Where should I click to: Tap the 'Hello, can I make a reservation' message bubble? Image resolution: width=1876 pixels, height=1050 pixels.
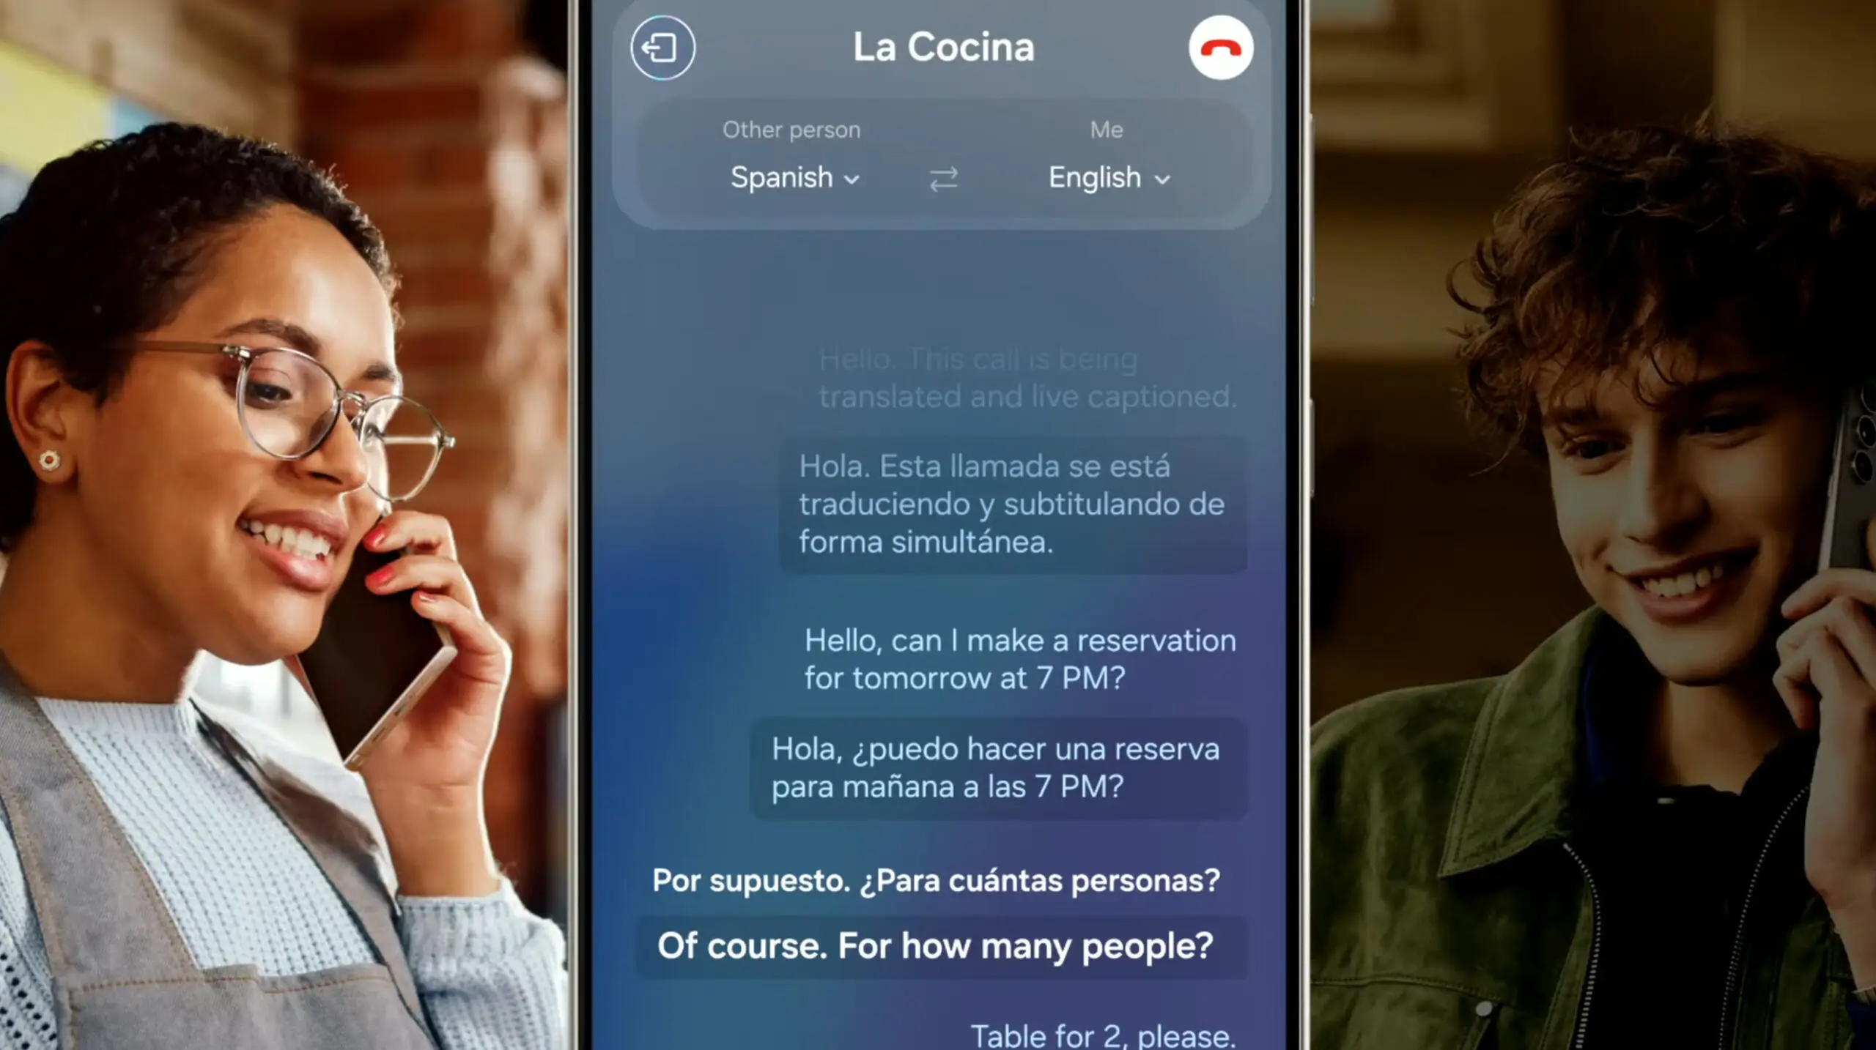point(1018,659)
